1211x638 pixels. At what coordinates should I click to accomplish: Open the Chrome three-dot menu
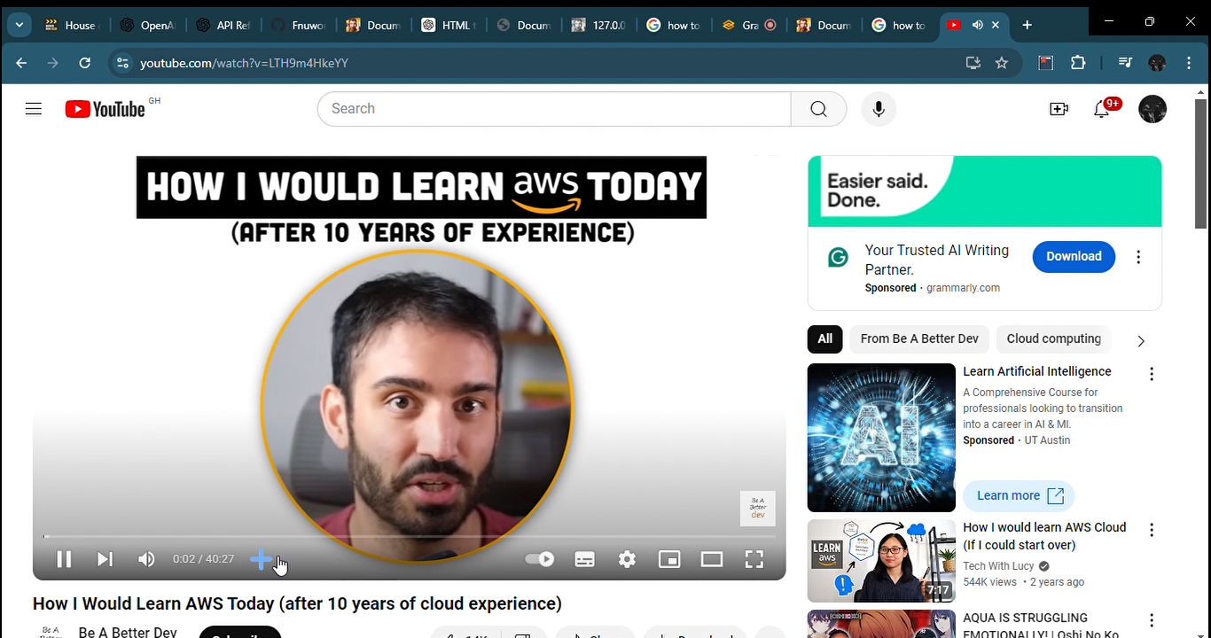pyautogui.click(x=1189, y=63)
